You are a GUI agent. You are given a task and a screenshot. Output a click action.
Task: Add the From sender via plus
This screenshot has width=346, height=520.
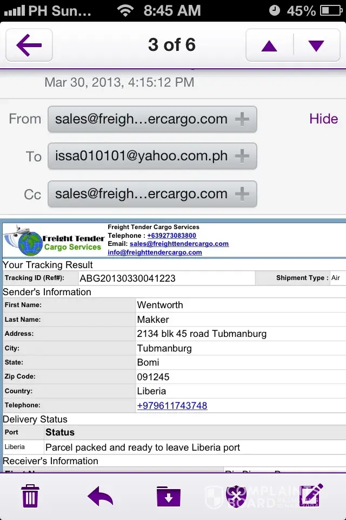242,119
